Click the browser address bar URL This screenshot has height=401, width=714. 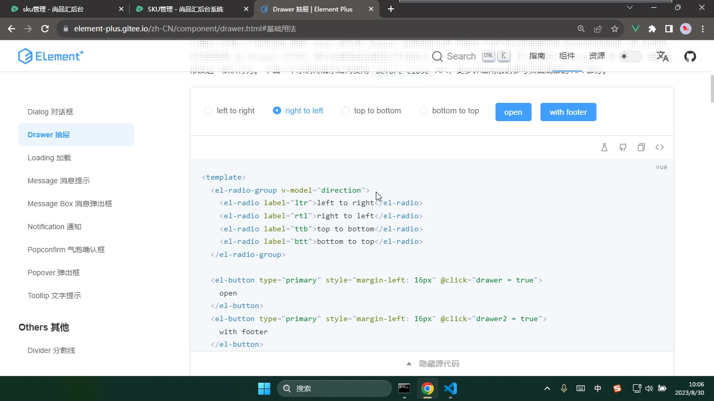[x=185, y=29]
